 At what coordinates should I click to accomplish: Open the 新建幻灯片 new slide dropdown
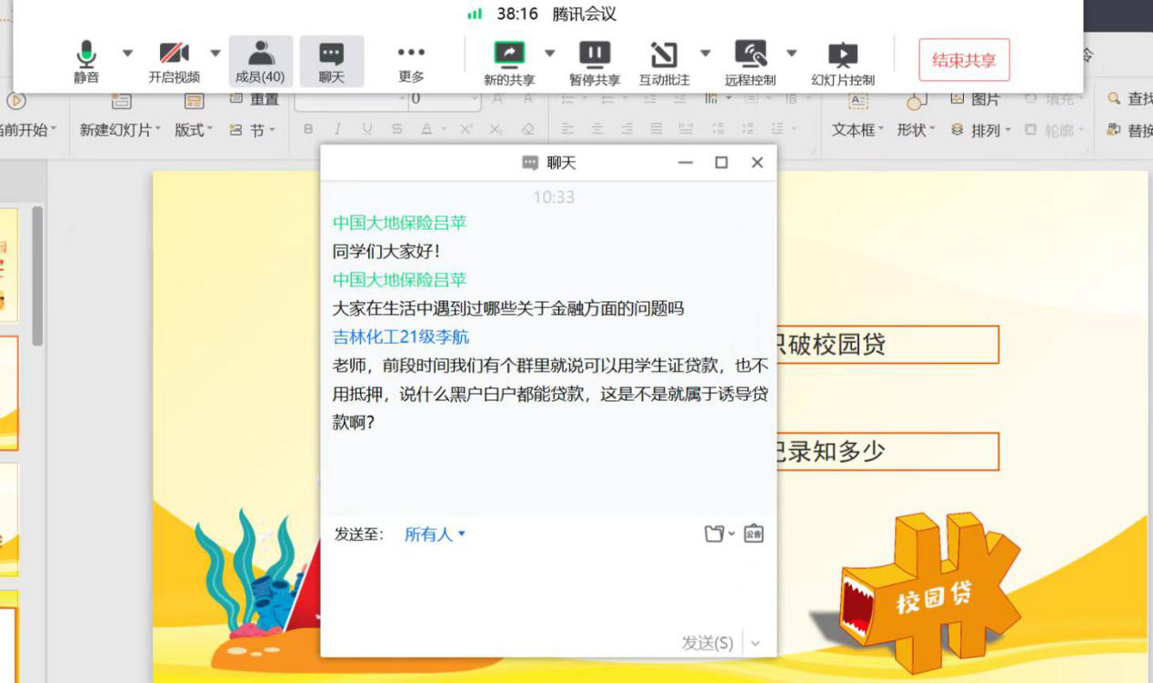click(120, 130)
